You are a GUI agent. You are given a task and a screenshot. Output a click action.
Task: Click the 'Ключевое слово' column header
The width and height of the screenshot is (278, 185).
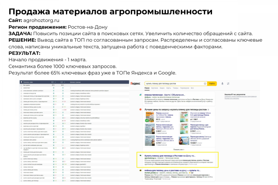coord(28,82)
